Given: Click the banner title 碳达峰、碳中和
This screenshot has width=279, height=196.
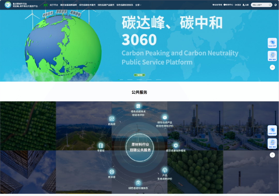Looking at the screenshot, I should [172, 22].
